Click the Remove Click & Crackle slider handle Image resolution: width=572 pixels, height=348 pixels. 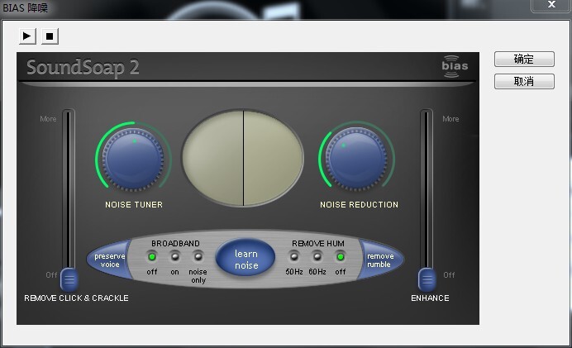coord(69,279)
